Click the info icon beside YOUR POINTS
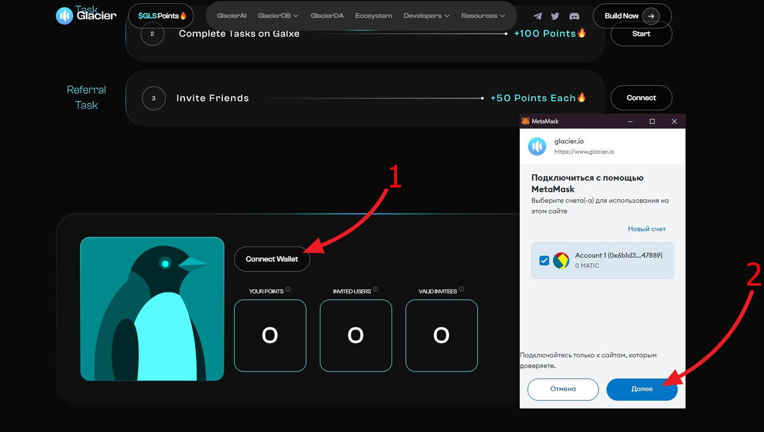The width and height of the screenshot is (764, 432). pos(288,289)
